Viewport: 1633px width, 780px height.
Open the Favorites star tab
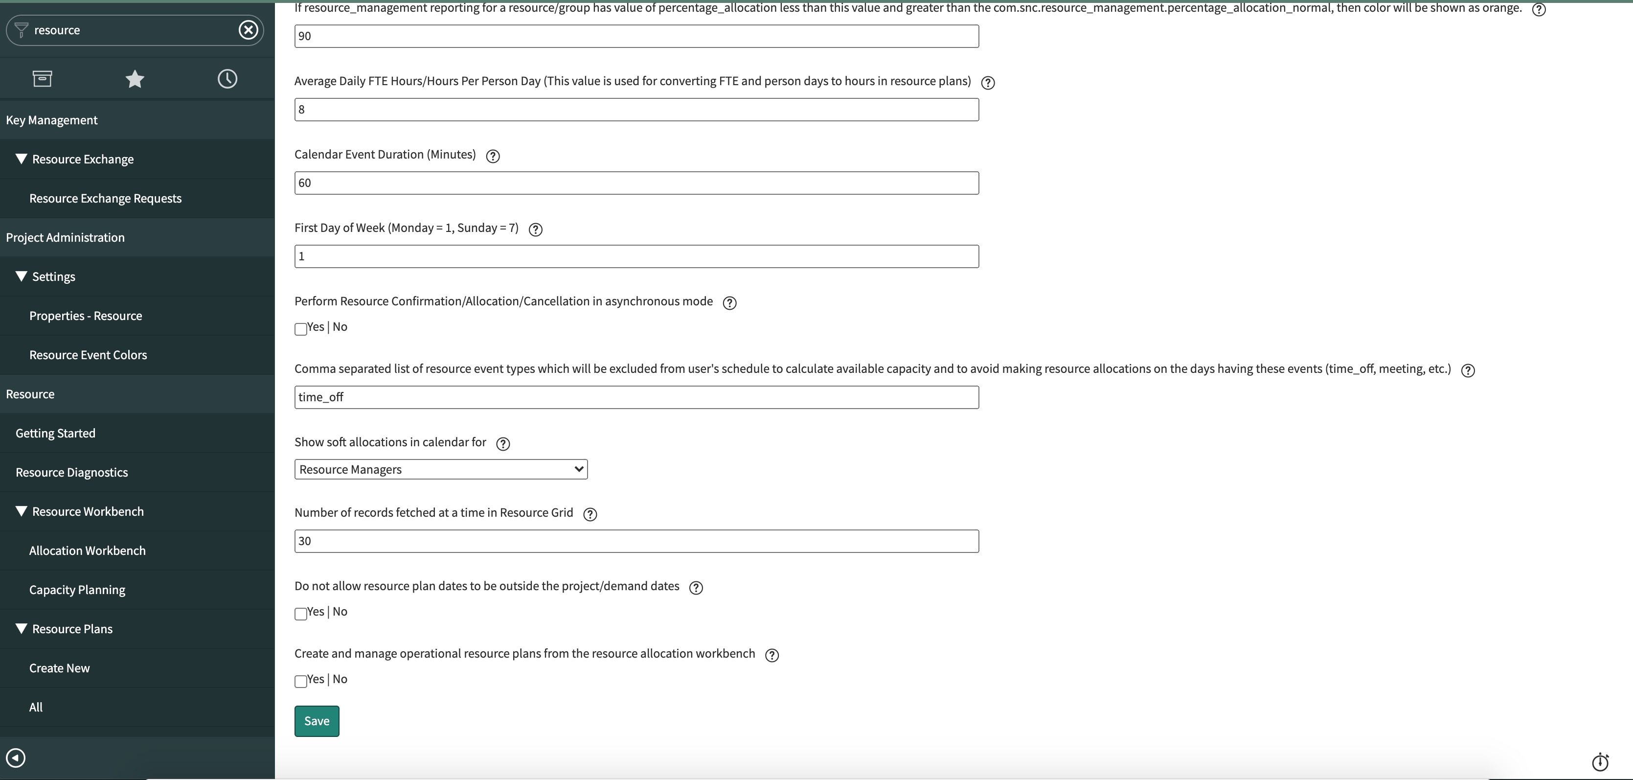pyautogui.click(x=135, y=79)
